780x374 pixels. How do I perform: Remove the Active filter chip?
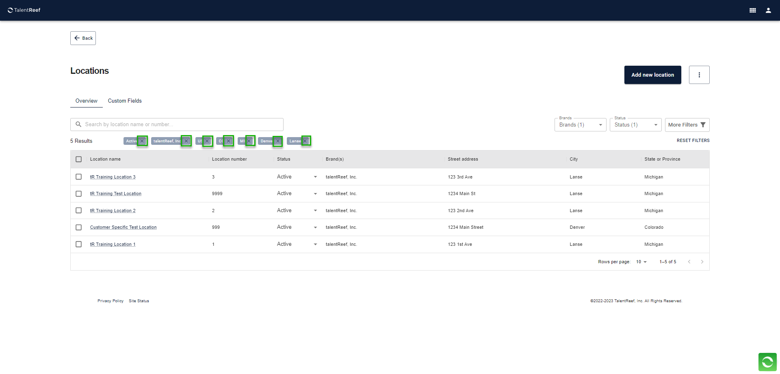point(142,141)
